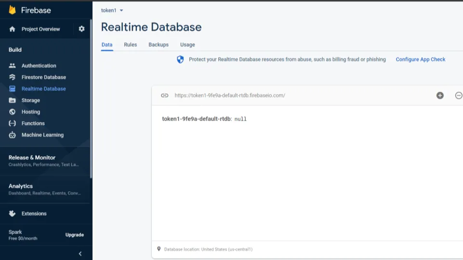Open the token1 project dropdown
Viewport: 463px width, 260px height.
click(x=112, y=10)
